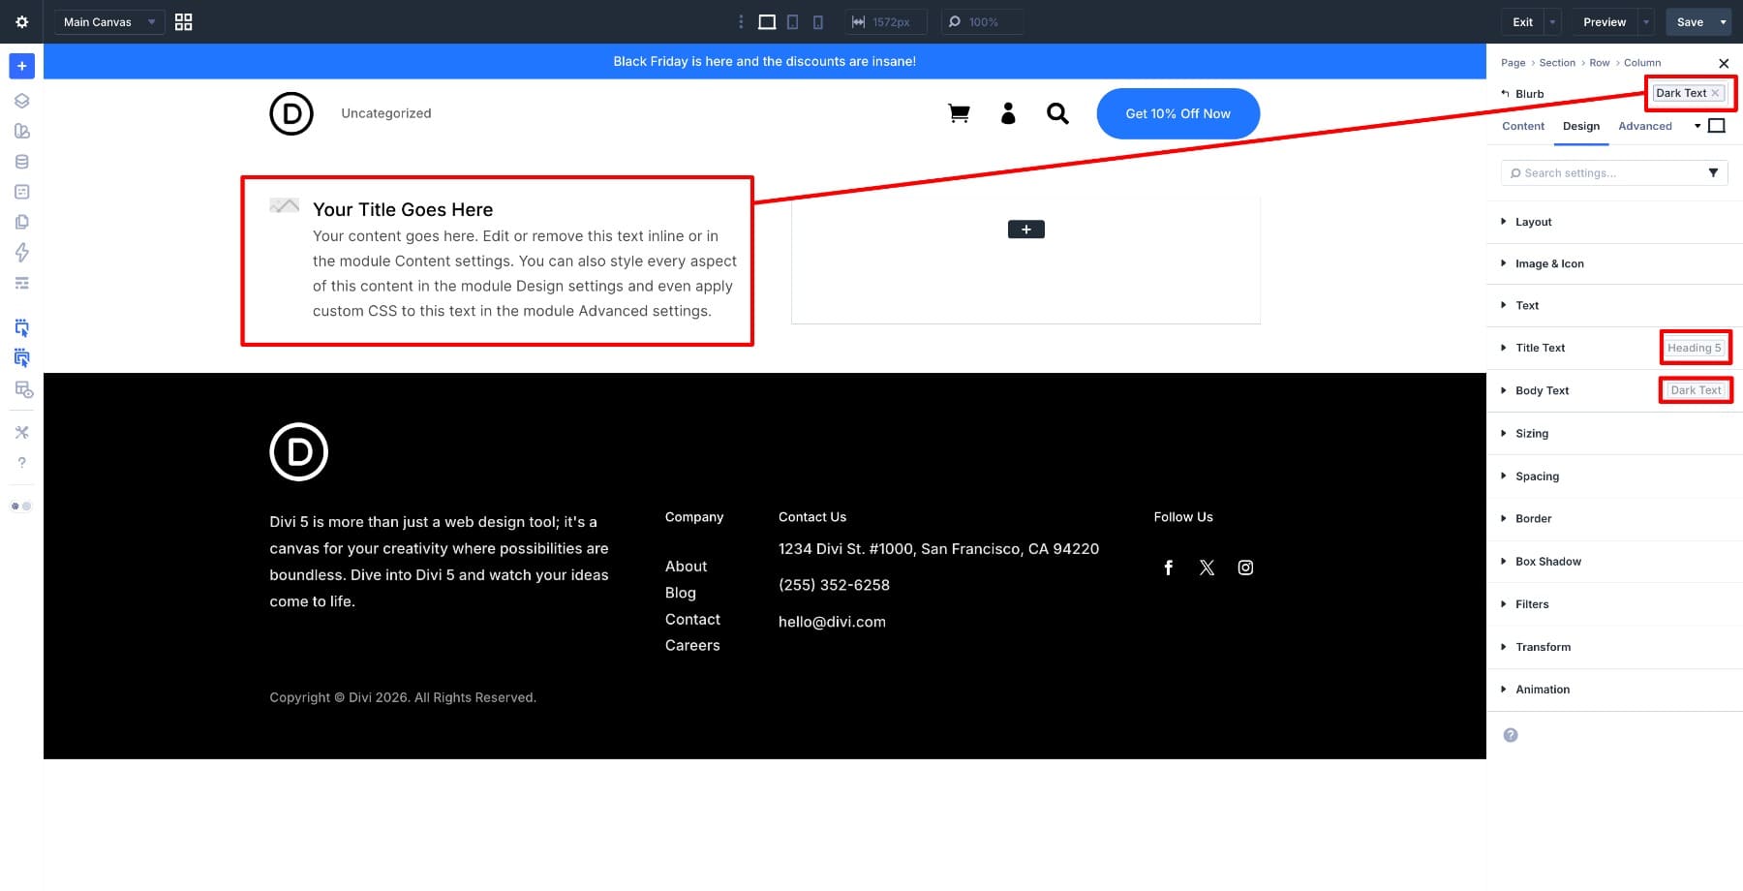
Task: Open the database variables sidebar icon
Action: (21, 162)
